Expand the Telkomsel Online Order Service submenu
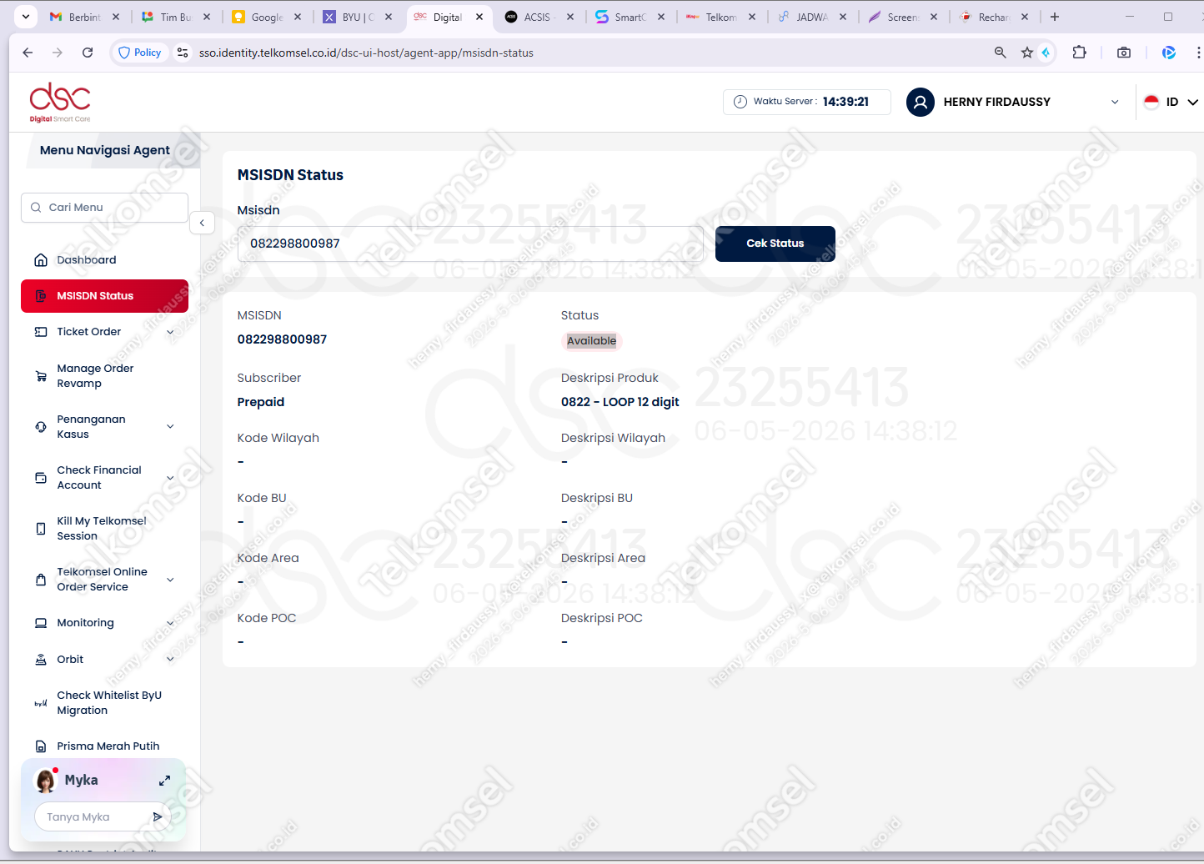The width and height of the screenshot is (1204, 864). click(170, 580)
